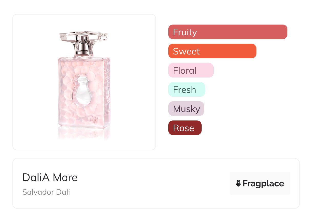312x221 pixels.
Task: Click the crystal cap of the perfume bottle
Action: pyautogui.click(x=83, y=35)
